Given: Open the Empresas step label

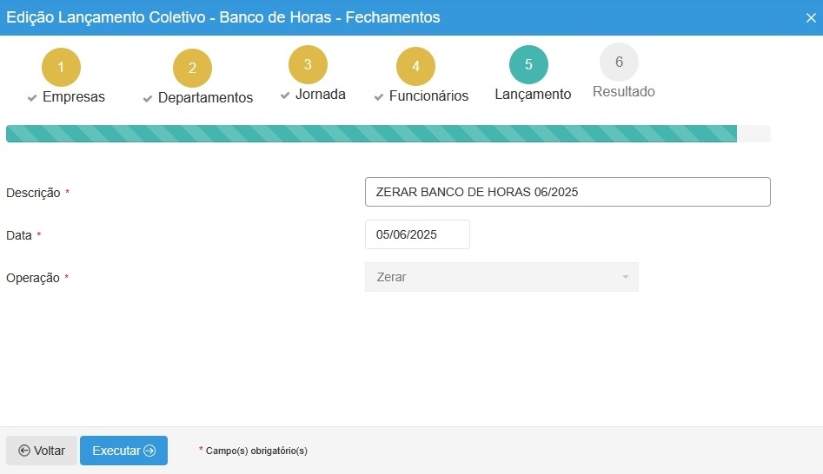Looking at the screenshot, I should (x=73, y=97).
